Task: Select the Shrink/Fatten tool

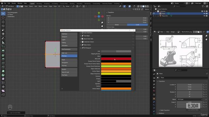Action: pyautogui.click(x=3, y=87)
